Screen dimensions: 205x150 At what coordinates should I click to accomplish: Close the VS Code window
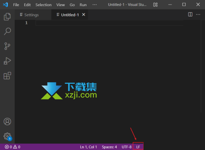pyautogui.click(x=198, y=5)
